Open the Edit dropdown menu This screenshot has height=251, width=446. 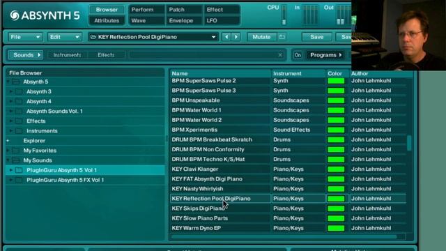click(64, 37)
